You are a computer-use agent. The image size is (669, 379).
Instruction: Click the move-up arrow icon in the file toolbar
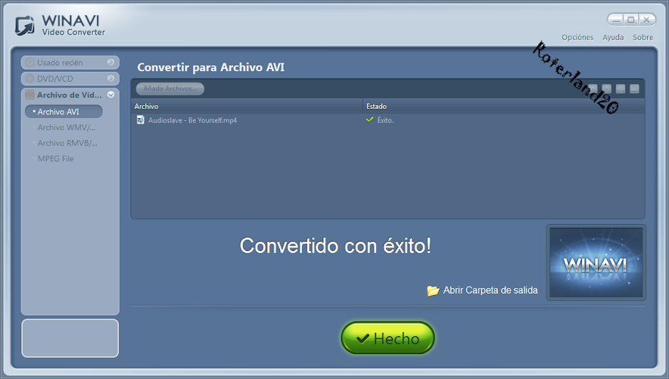click(x=592, y=89)
